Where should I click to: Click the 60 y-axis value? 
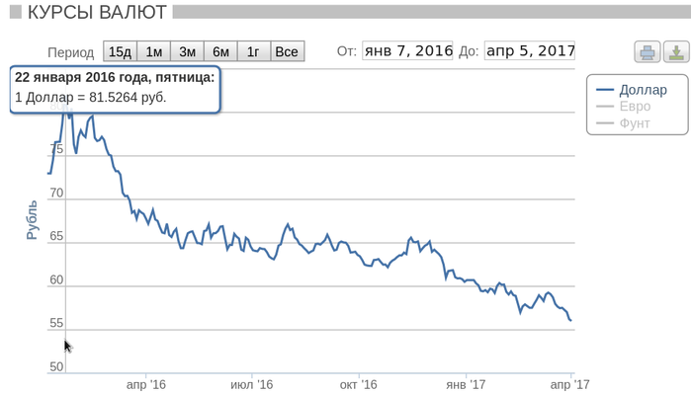coord(56,280)
